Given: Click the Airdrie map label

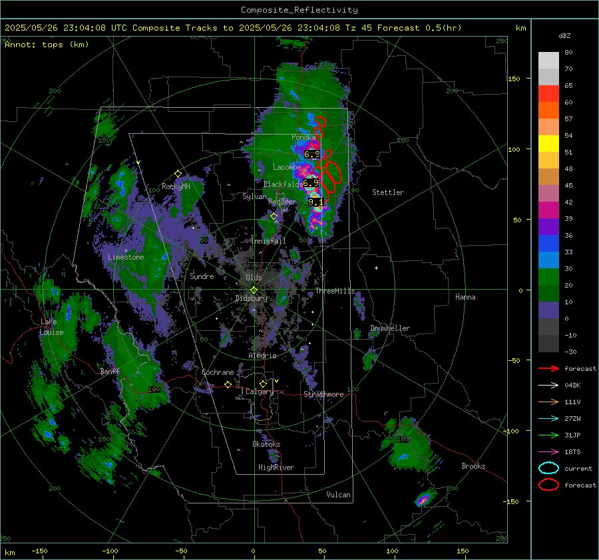Looking at the screenshot, I should [x=262, y=356].
